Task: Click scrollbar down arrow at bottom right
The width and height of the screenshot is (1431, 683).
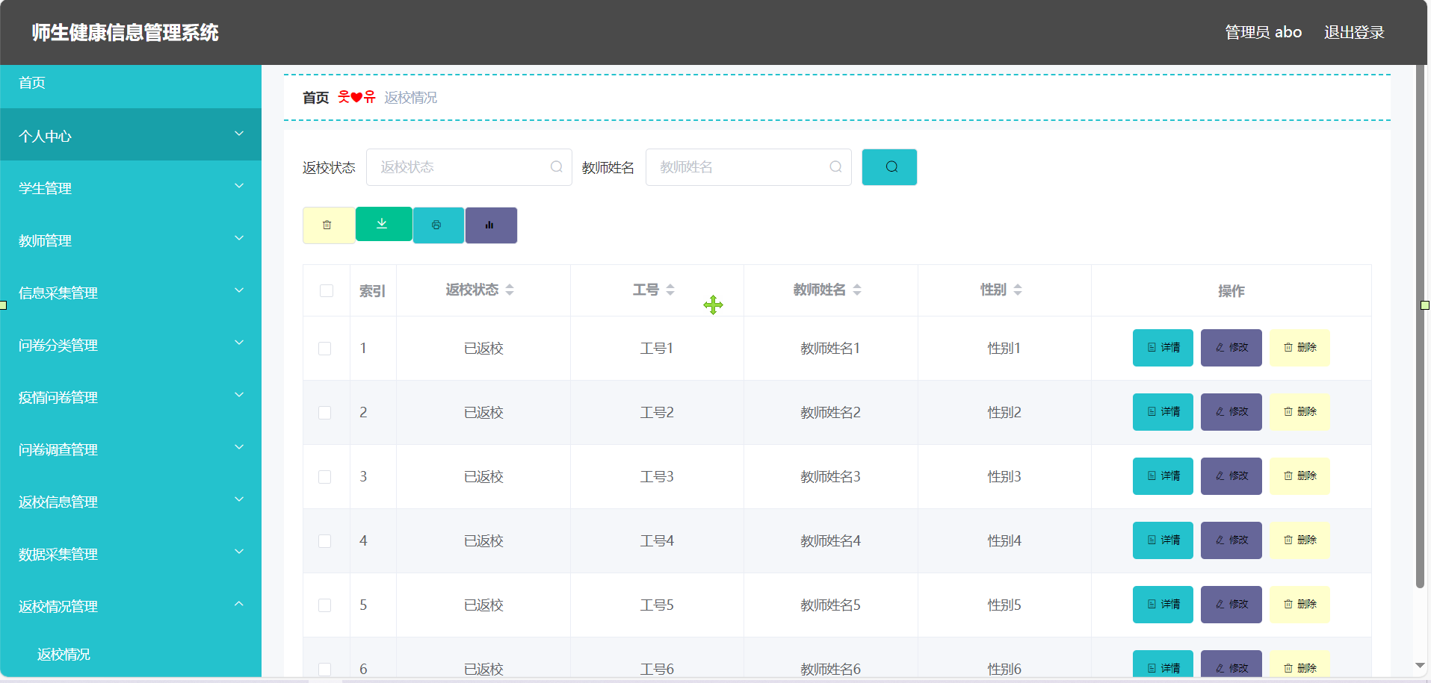Action: (1420, 665)
